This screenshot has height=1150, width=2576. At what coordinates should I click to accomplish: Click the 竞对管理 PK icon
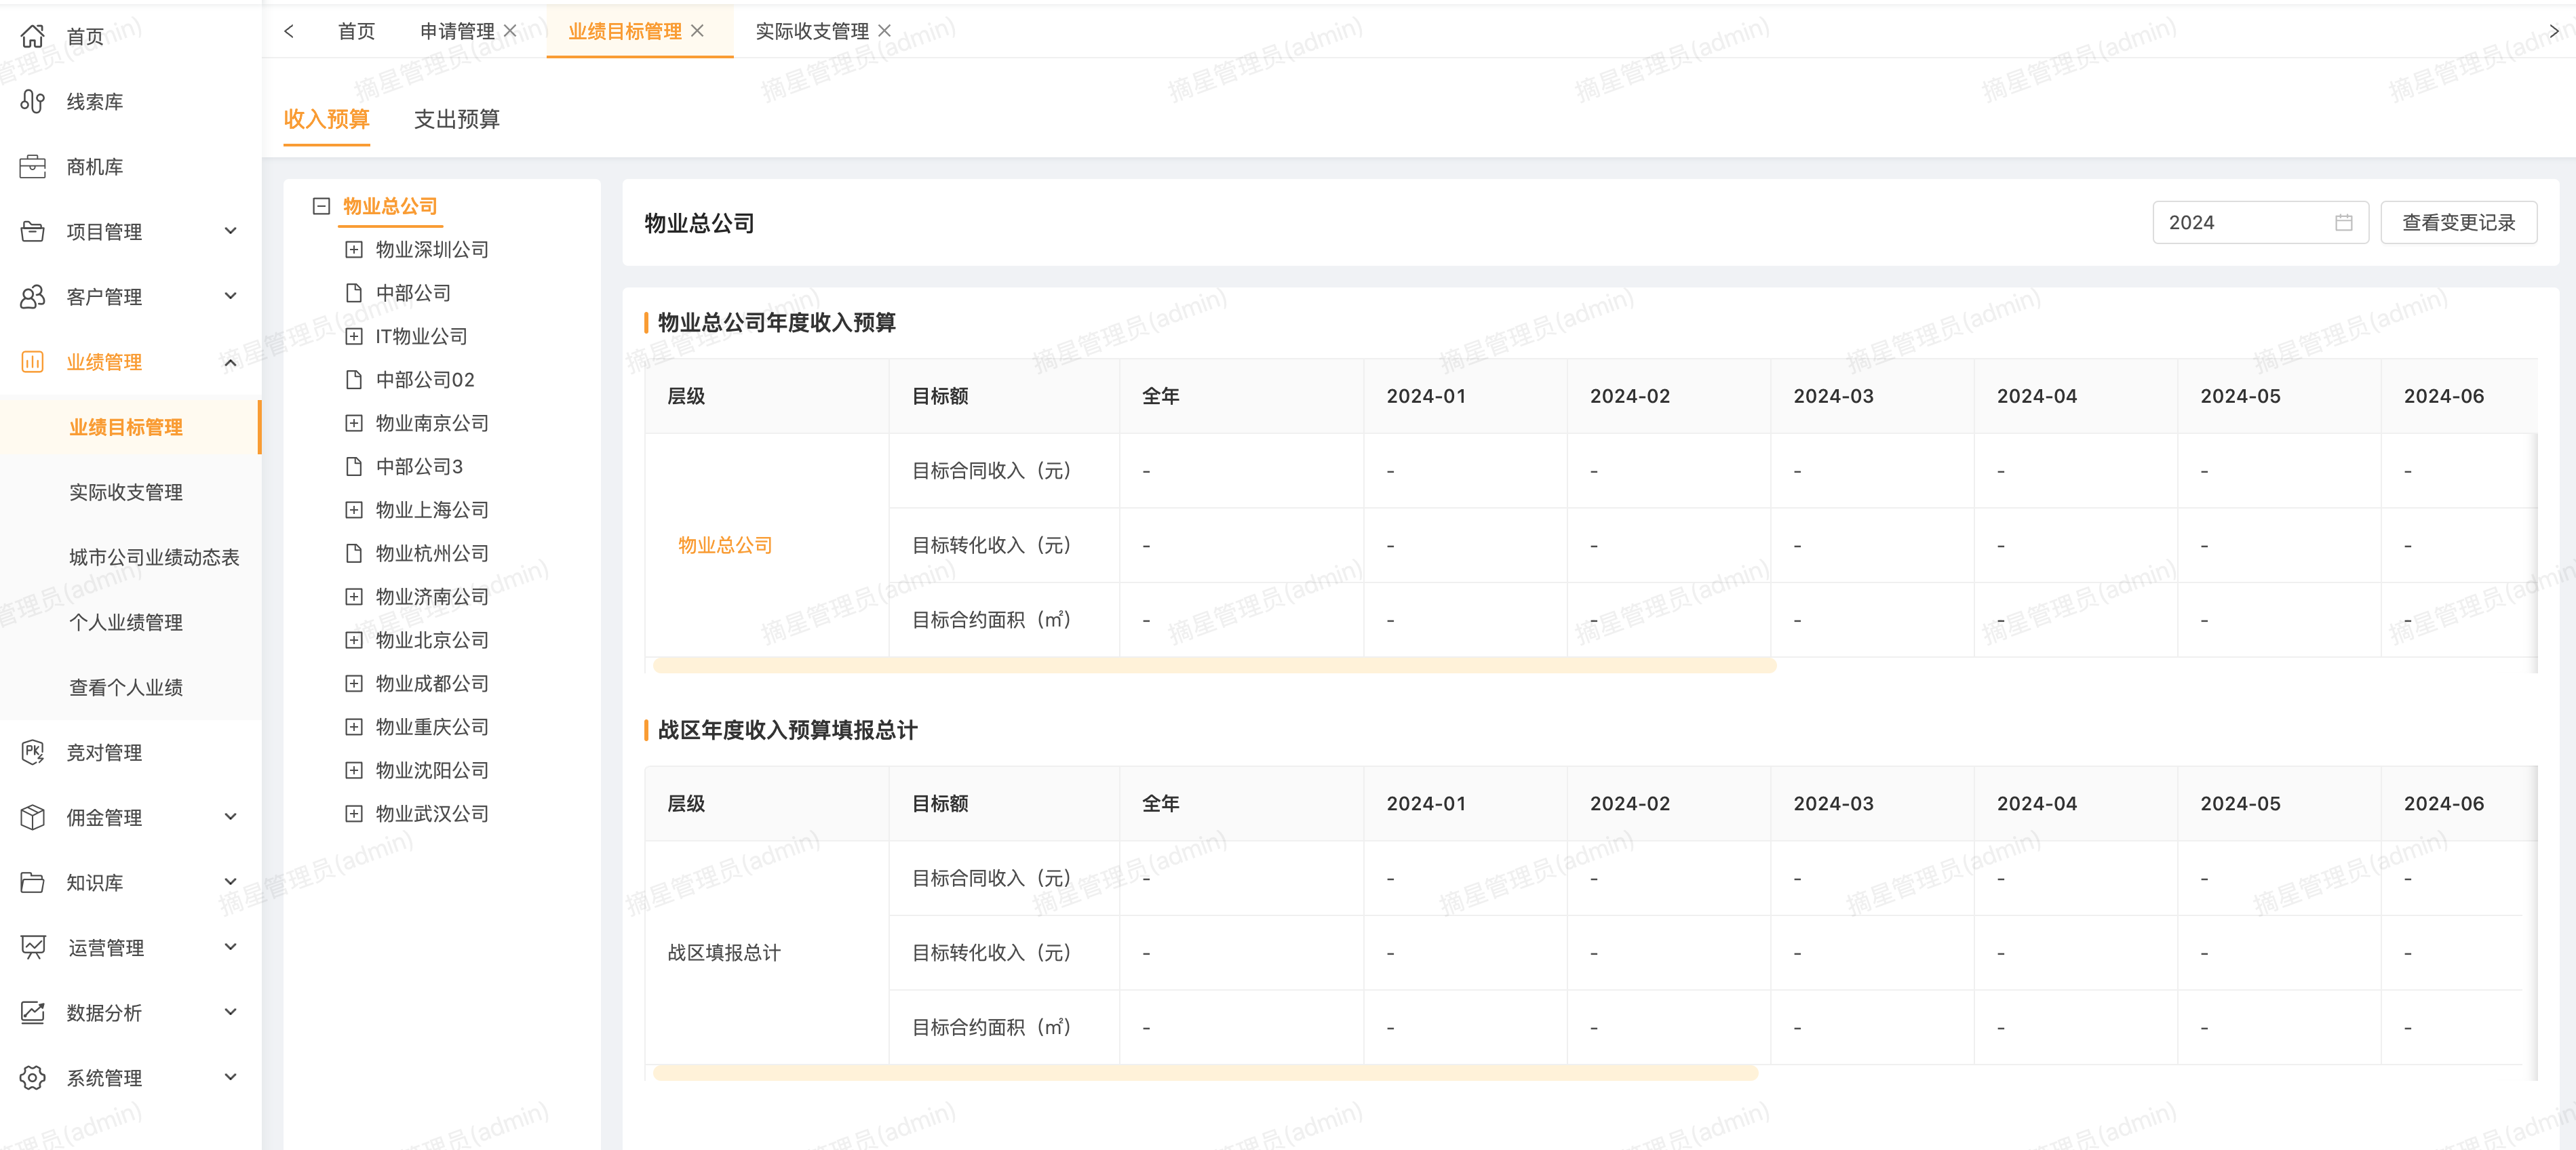click(x=33, y=752)
